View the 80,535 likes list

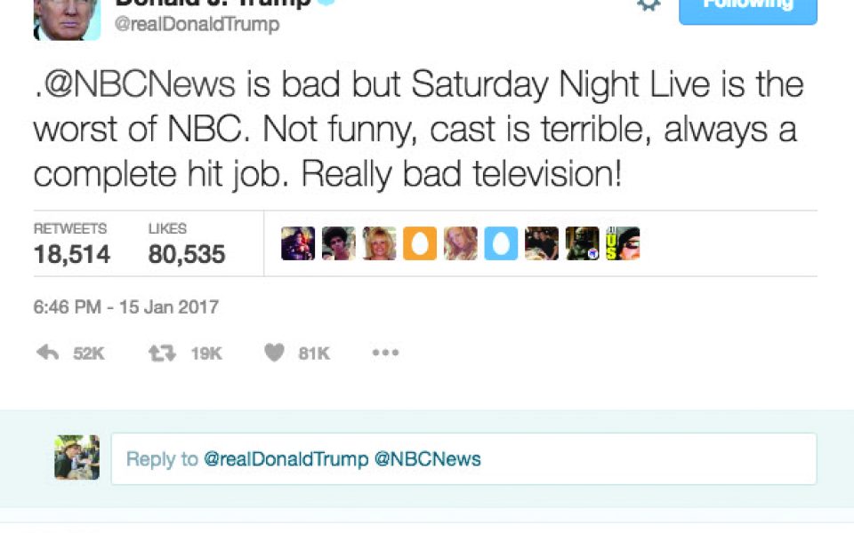[186, 245]
